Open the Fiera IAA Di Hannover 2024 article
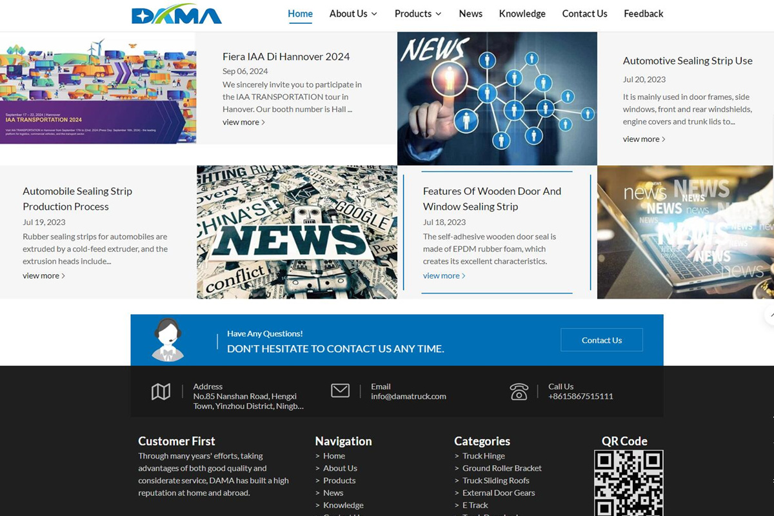 coord(286,57)
